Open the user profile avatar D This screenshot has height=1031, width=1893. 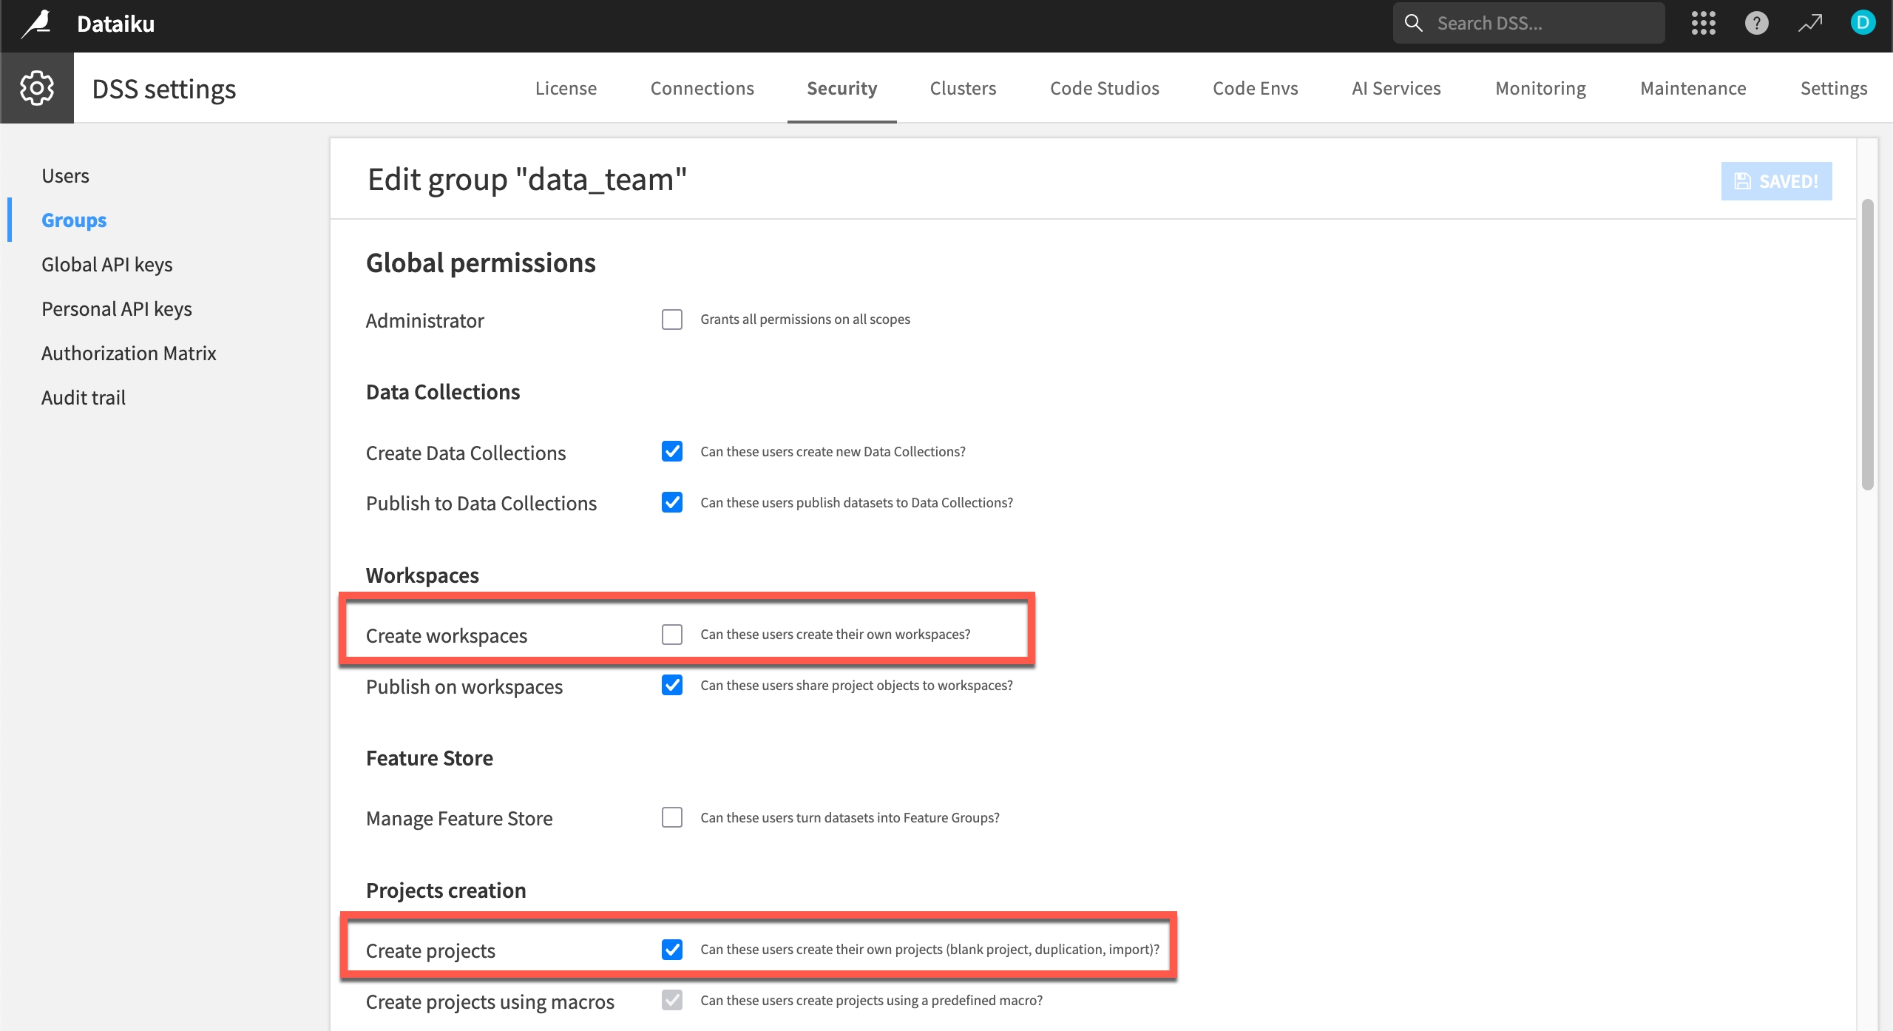click(x=1863, y=23)
